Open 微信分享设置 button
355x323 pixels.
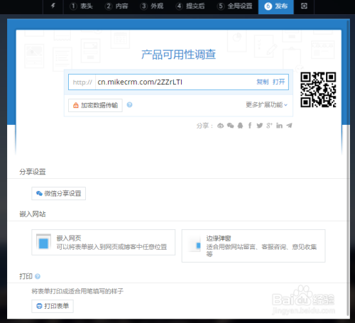pyautogui.click(x=59, y=194)
